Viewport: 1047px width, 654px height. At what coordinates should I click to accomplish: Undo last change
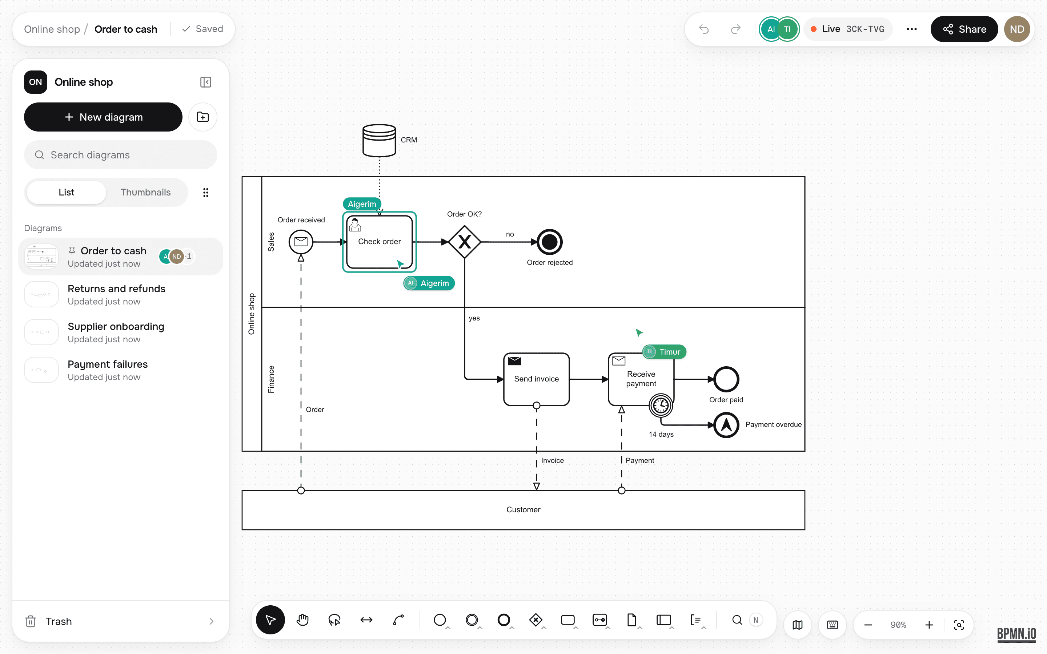[x=704, y=29]
